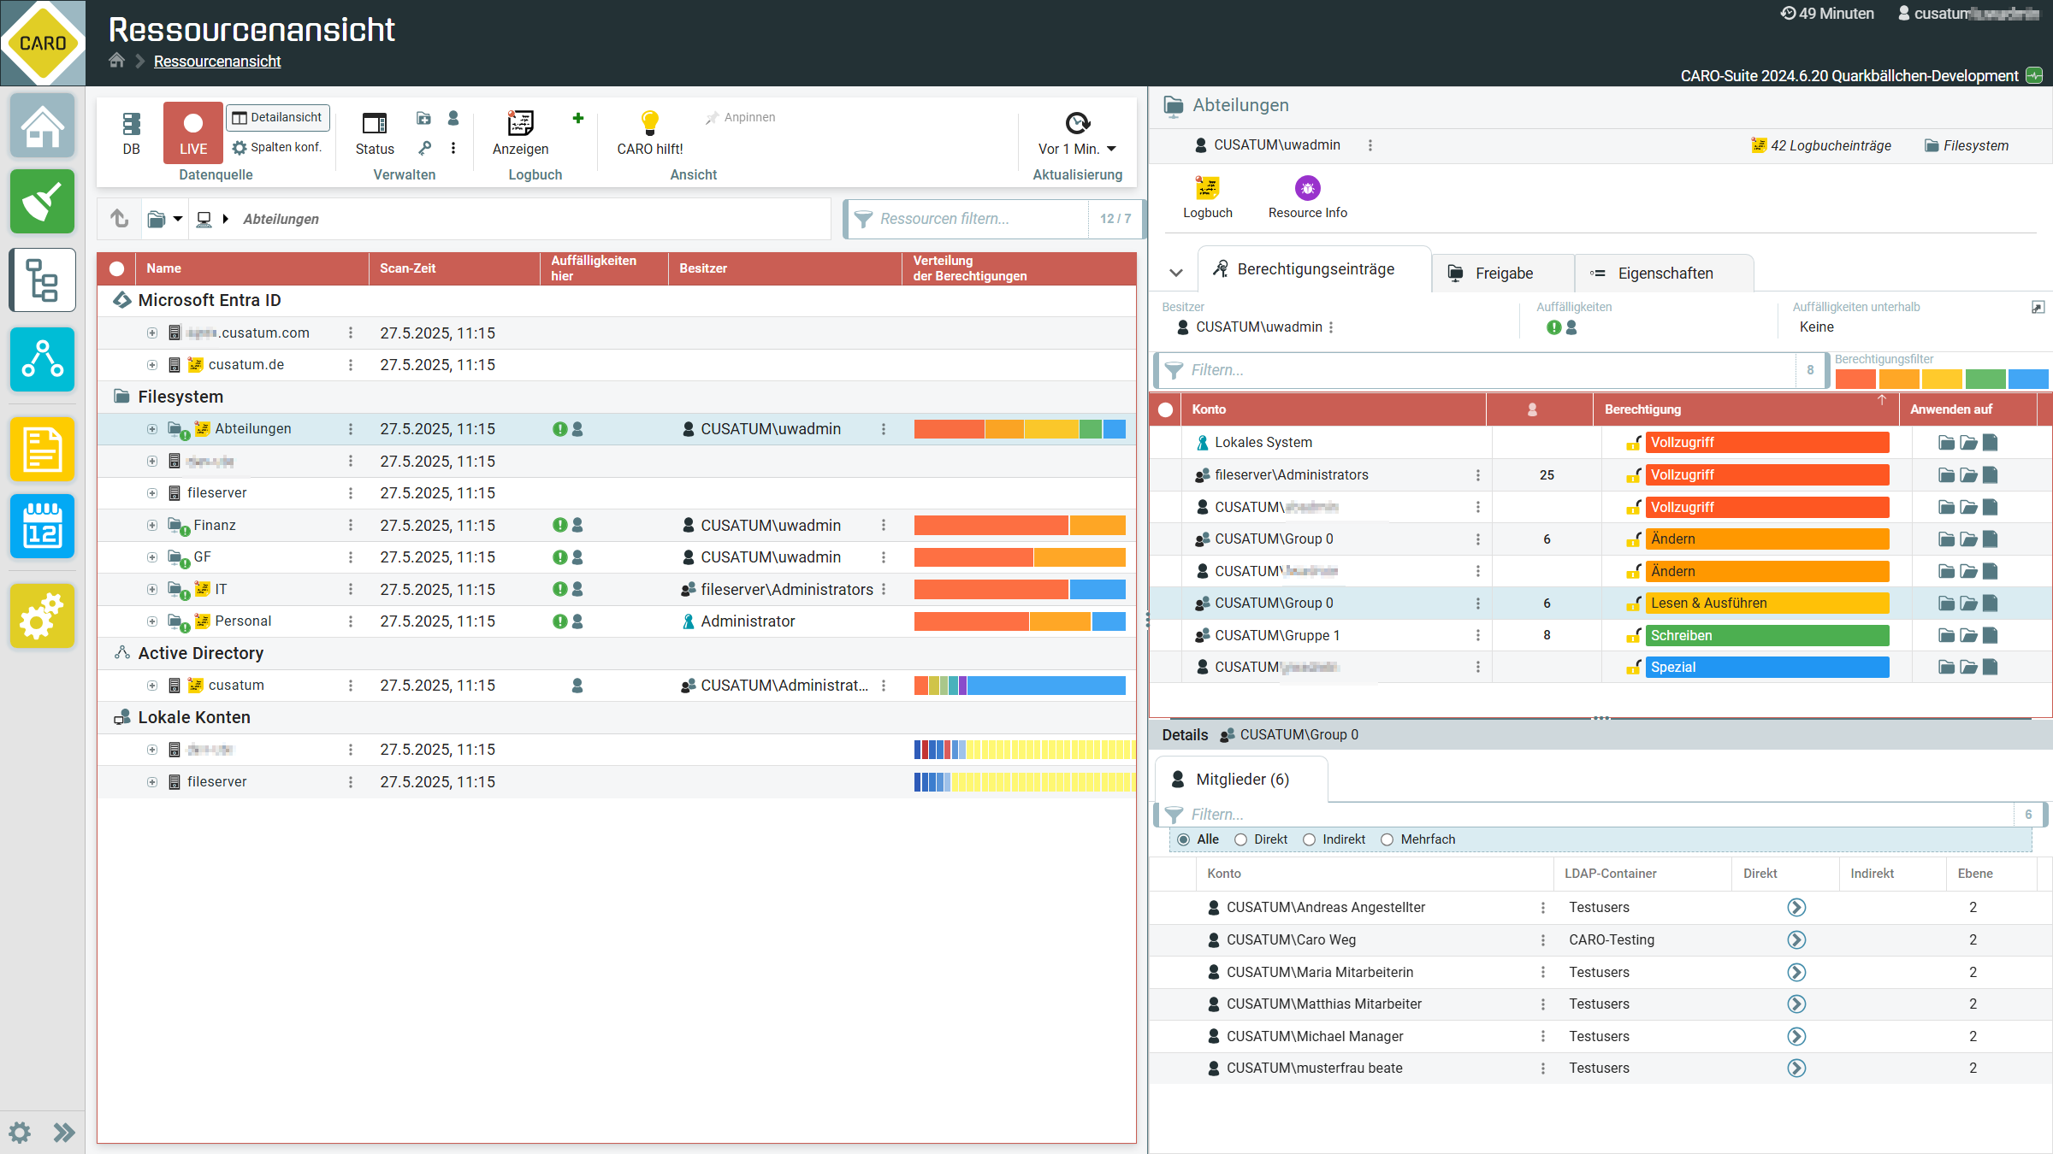This screenshot has width=2053, height=1154.
Task: Switch to the Eigenschaften tab
Action: pos(1664,274)
